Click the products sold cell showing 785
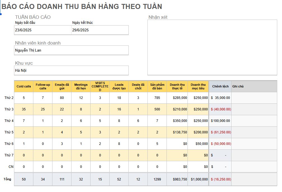This screenshot has width=282, height=192. (x=157, y=98)
